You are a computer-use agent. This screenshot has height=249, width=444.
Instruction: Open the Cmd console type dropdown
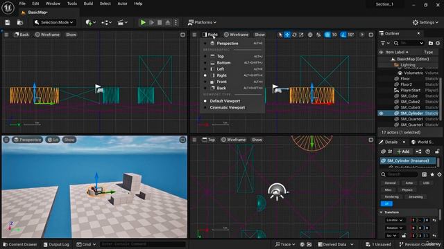pyautogui.click(x=86, y=244)
